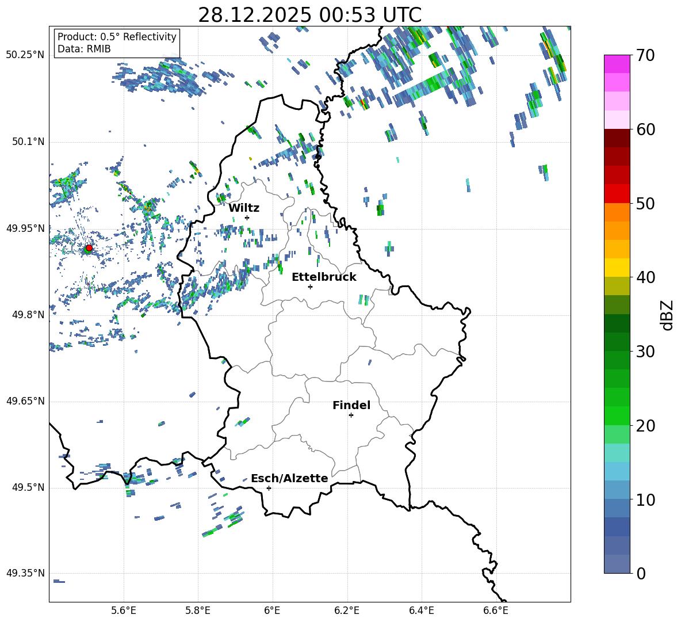
Task: Pick the yellow swatch at 40 dBZ
Action: click(x=617, y=268)
